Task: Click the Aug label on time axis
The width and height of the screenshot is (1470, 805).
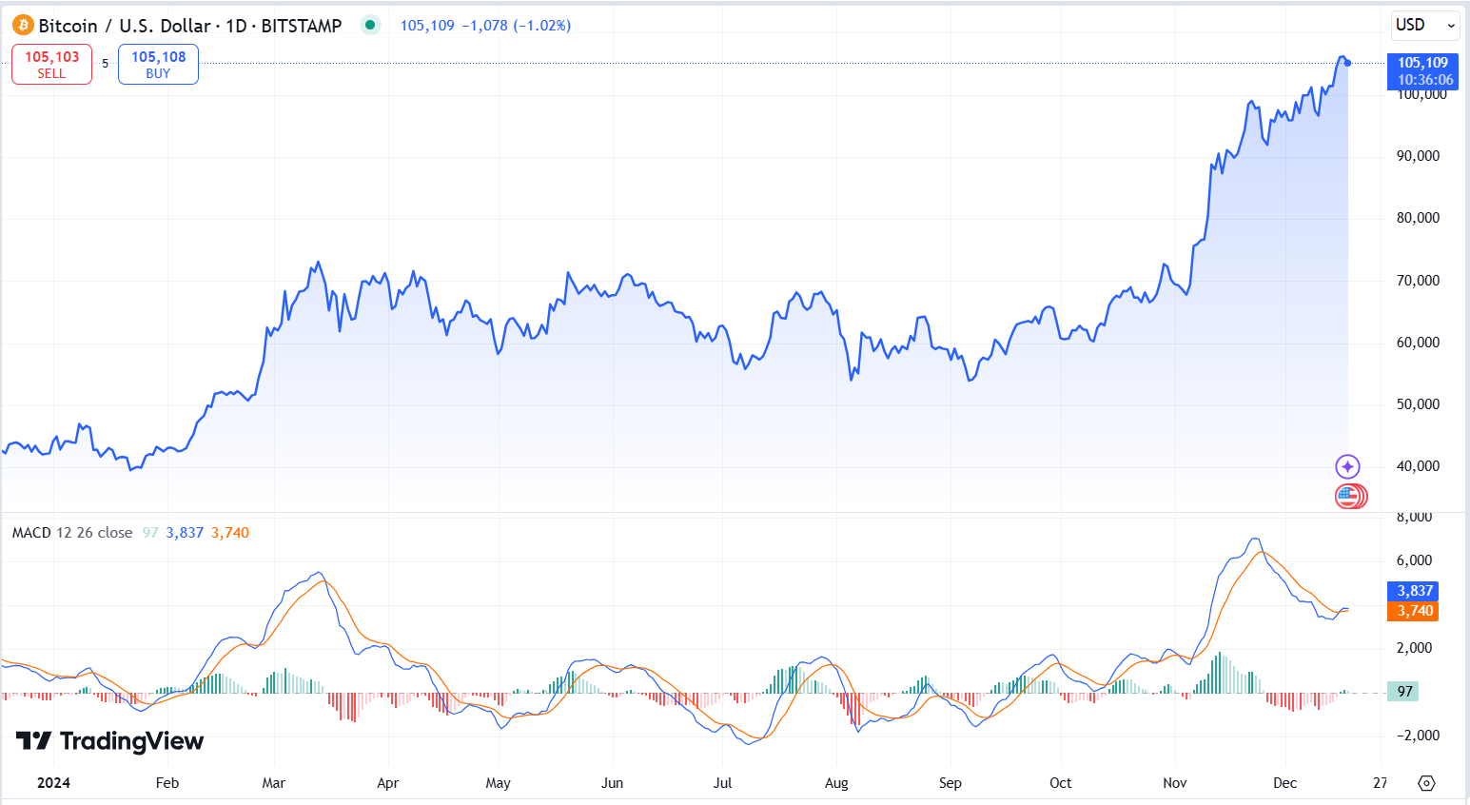Action: [836, 783]
